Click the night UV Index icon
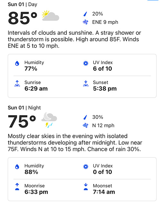 click(x=86, y=167)
